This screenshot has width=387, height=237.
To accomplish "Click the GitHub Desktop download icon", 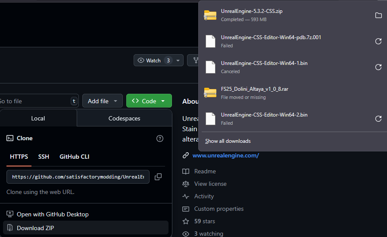I will click(10, 214).
